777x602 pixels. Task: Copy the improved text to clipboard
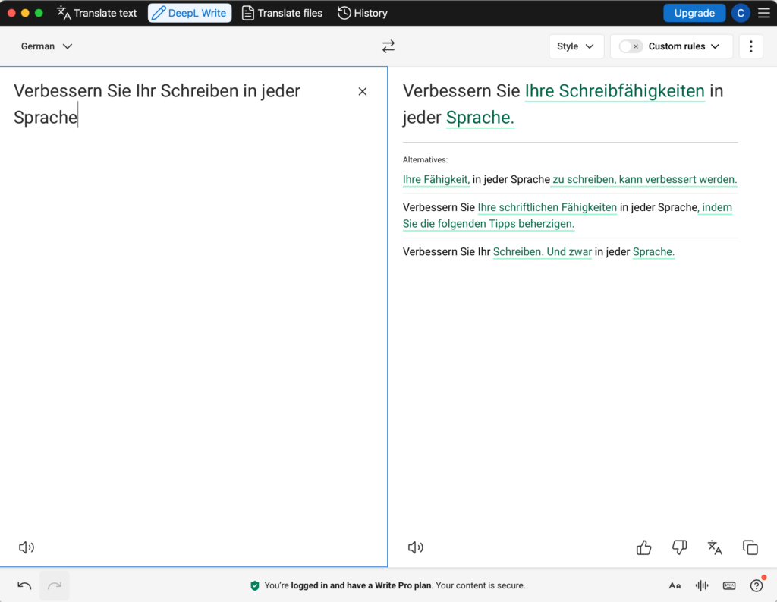[x=750, y=547]
